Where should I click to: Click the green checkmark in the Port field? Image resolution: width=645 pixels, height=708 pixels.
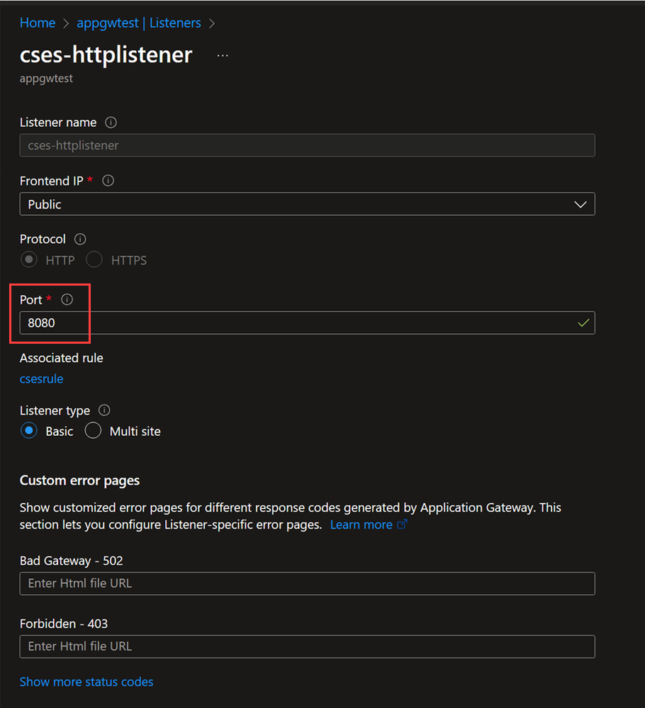coord(583,322)
